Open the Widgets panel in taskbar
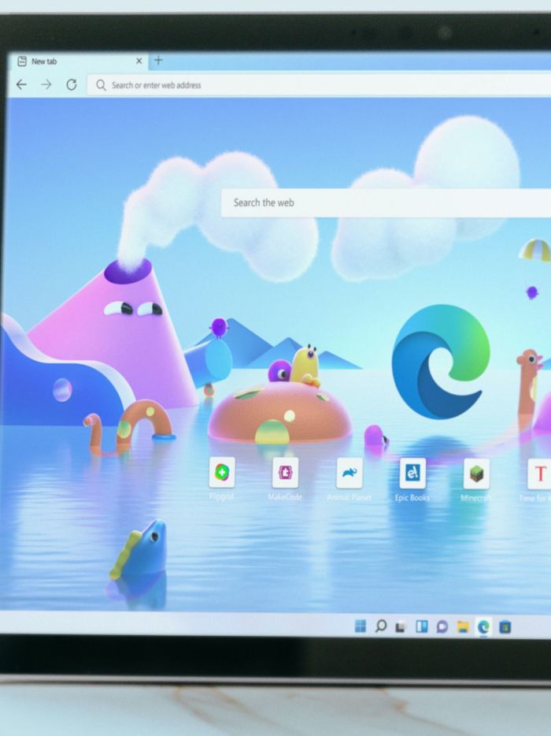The height and width of the screenshot is (736, 551). (x=422, y=626)
